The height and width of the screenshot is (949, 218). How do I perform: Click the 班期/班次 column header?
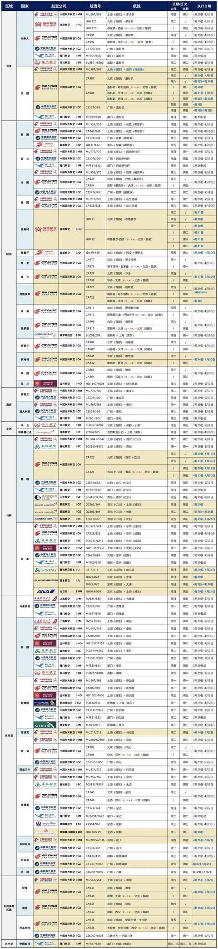point(179,4)
